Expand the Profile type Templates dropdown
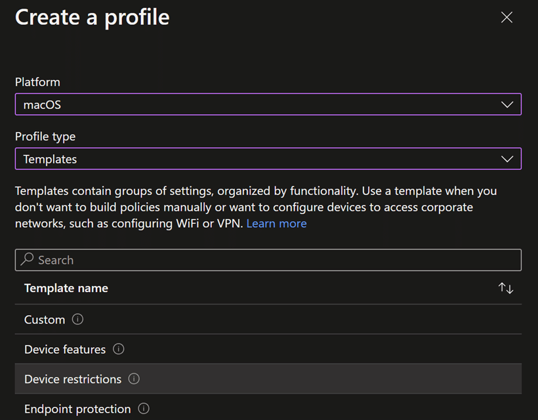 click(x=268, y=159)
